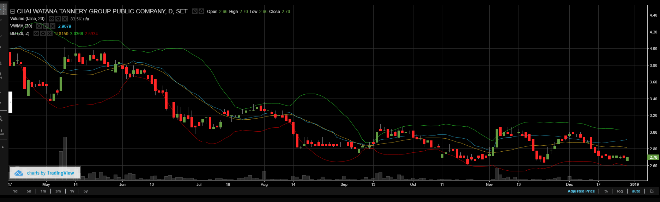This screenshot has width=660, height=202.
Task: Click the BB lower value 2.5934
Action: (91, 34)
